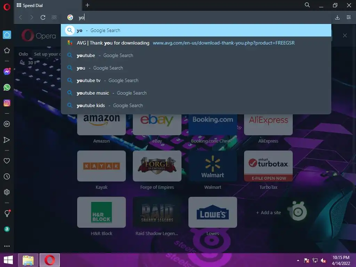The image size is (356, 267).
Task: Select the 'youtube tv' search suggestion
Action: coord(196,80)
